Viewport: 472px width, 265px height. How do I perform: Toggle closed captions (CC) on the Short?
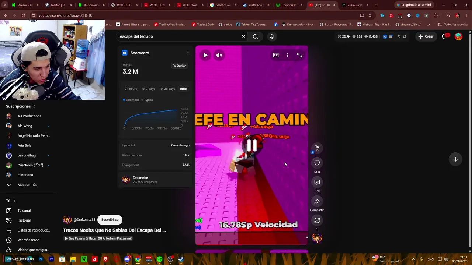point(276,55)
